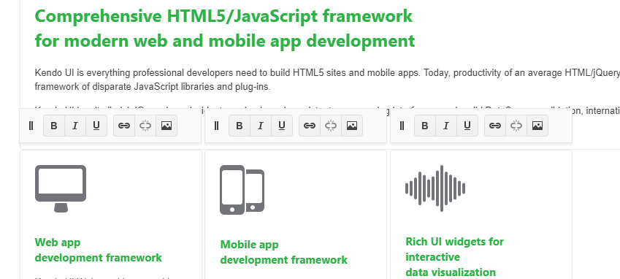Click the Web app development framework heading
Image resolution: width=620 pixels, height=279 pixels.
(x=99, y=250)
